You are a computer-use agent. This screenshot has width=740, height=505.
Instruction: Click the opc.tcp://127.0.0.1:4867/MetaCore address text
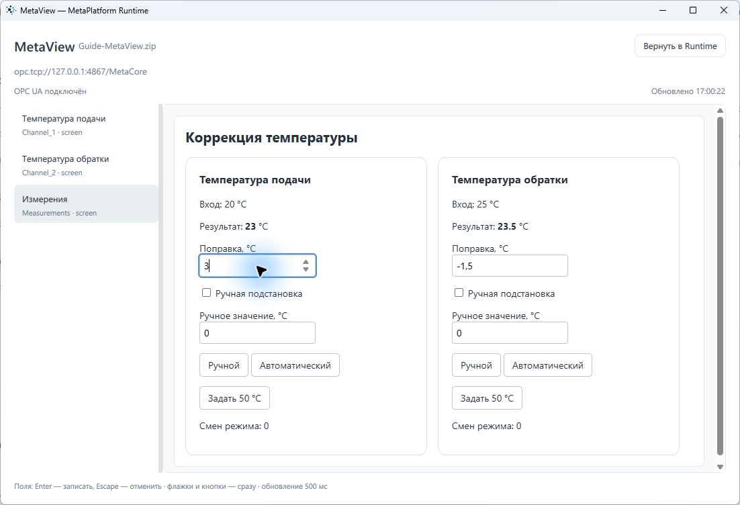tap(80, 72)
